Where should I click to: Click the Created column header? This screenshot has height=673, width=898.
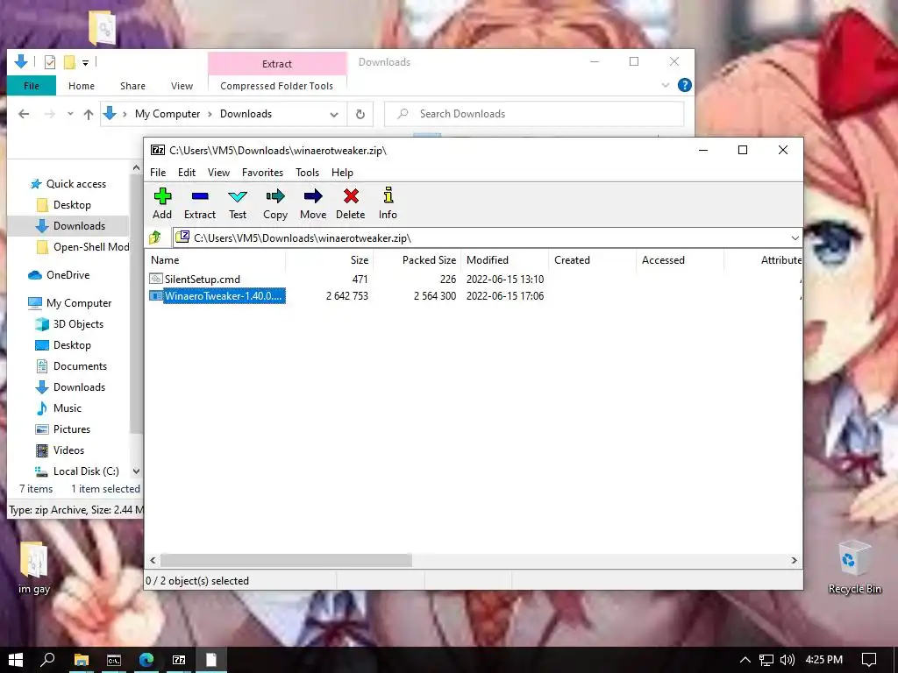(x=592, y=259)
